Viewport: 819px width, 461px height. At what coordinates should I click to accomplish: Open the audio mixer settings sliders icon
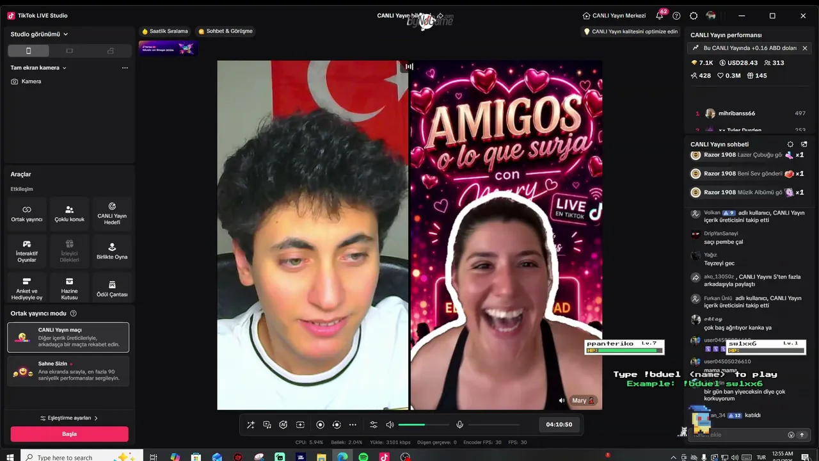[x=374, y=425]
